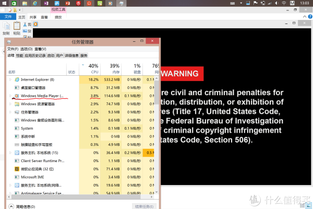Sort processes by 磁盘 column header
Image resolution: width=313 pixels, height=209 pixels.
point(132,69)
